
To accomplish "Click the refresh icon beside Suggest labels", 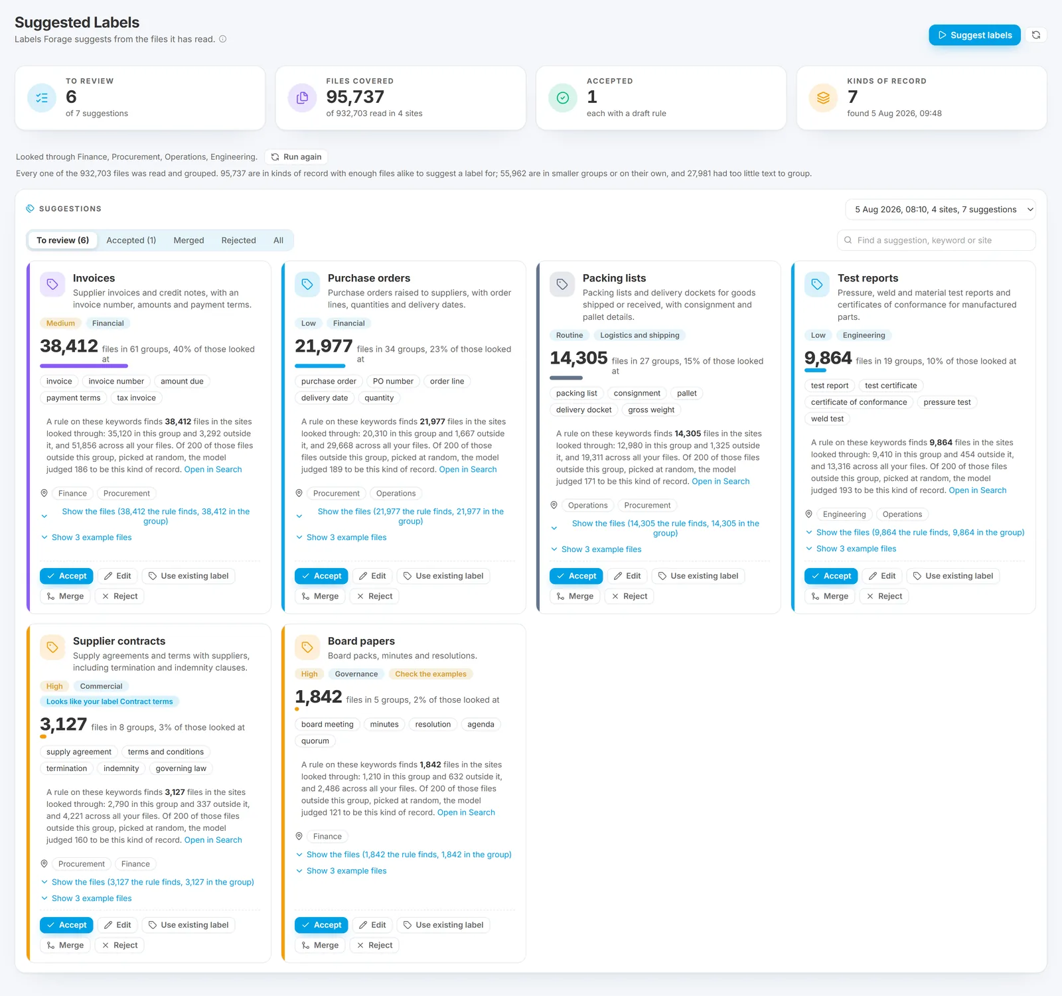I will coord(1035,35).
